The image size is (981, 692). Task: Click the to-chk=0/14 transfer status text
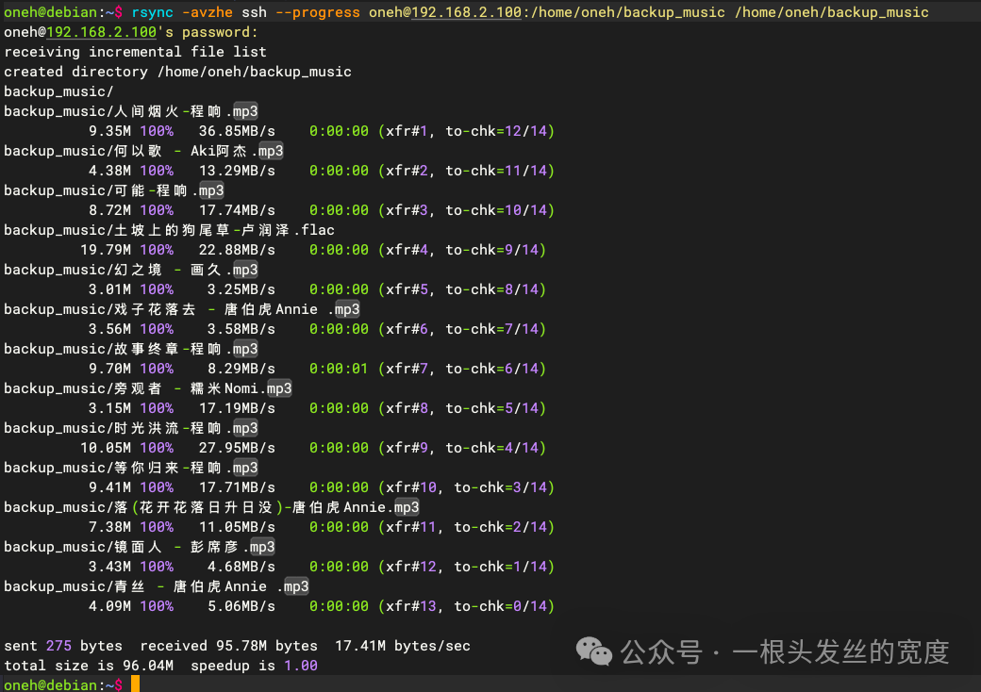(x=500, y=605)
